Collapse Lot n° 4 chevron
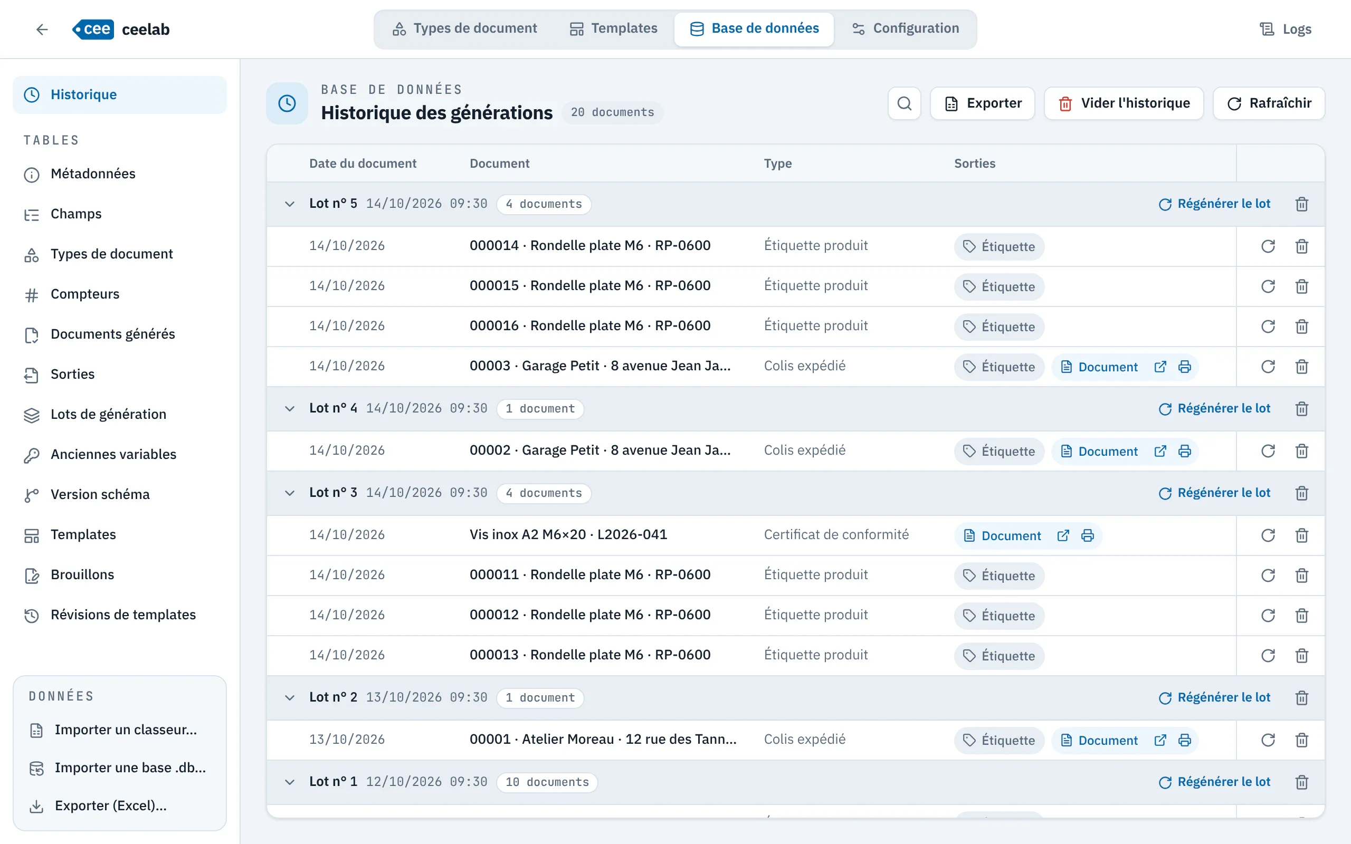The height and width of the screenshot is (844, 1351). tap(289, 409)
